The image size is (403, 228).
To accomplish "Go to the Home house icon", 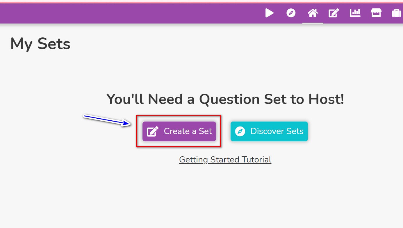I will (313, 13).
